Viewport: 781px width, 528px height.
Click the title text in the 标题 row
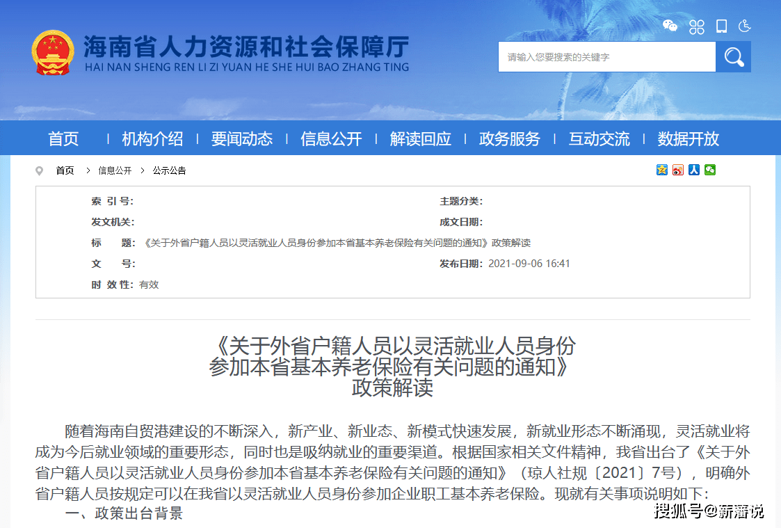[337, 243]
